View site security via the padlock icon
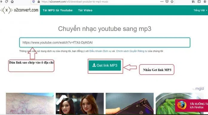 (39, 1)
